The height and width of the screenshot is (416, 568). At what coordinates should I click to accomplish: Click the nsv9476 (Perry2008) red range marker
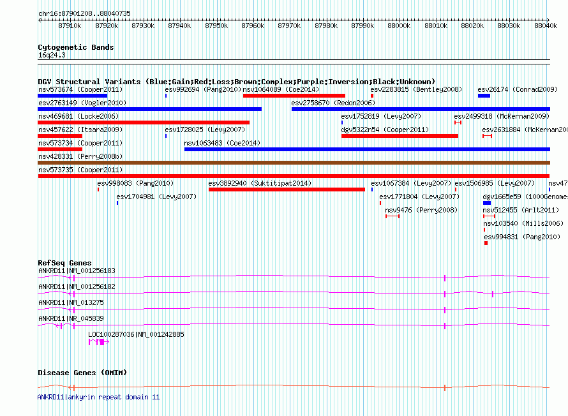click(392, 216)
